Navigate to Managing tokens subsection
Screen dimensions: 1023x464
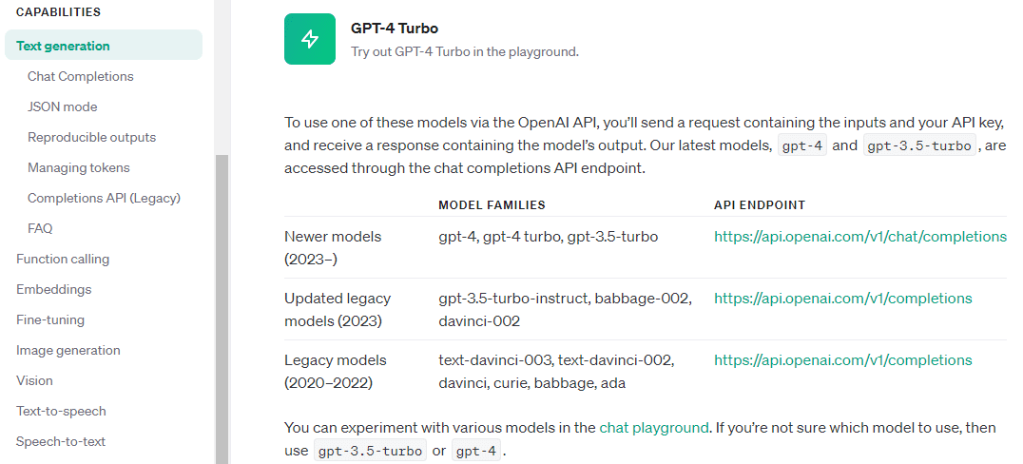point(79,167)
